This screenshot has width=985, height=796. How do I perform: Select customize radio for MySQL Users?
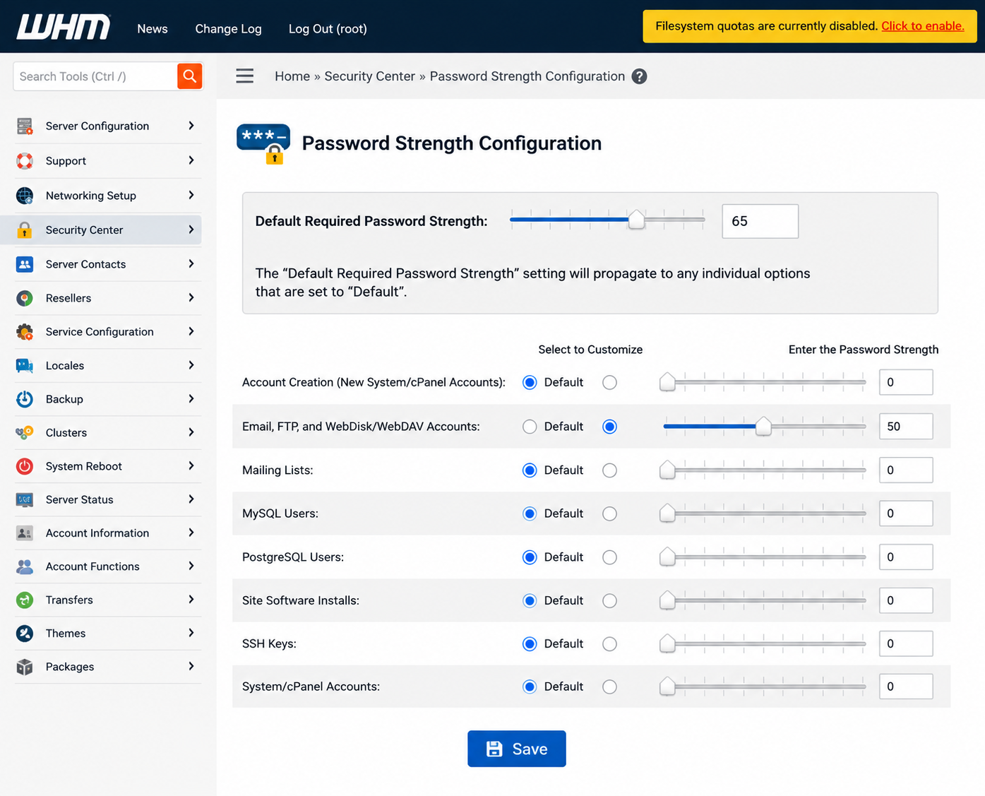click(x=609, y=513)
